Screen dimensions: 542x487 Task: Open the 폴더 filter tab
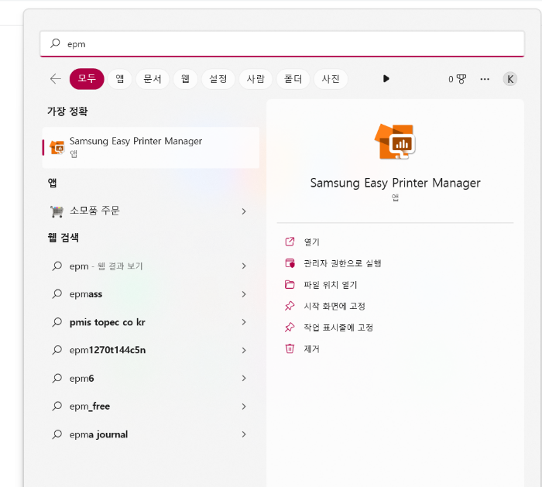click(293, 79)
